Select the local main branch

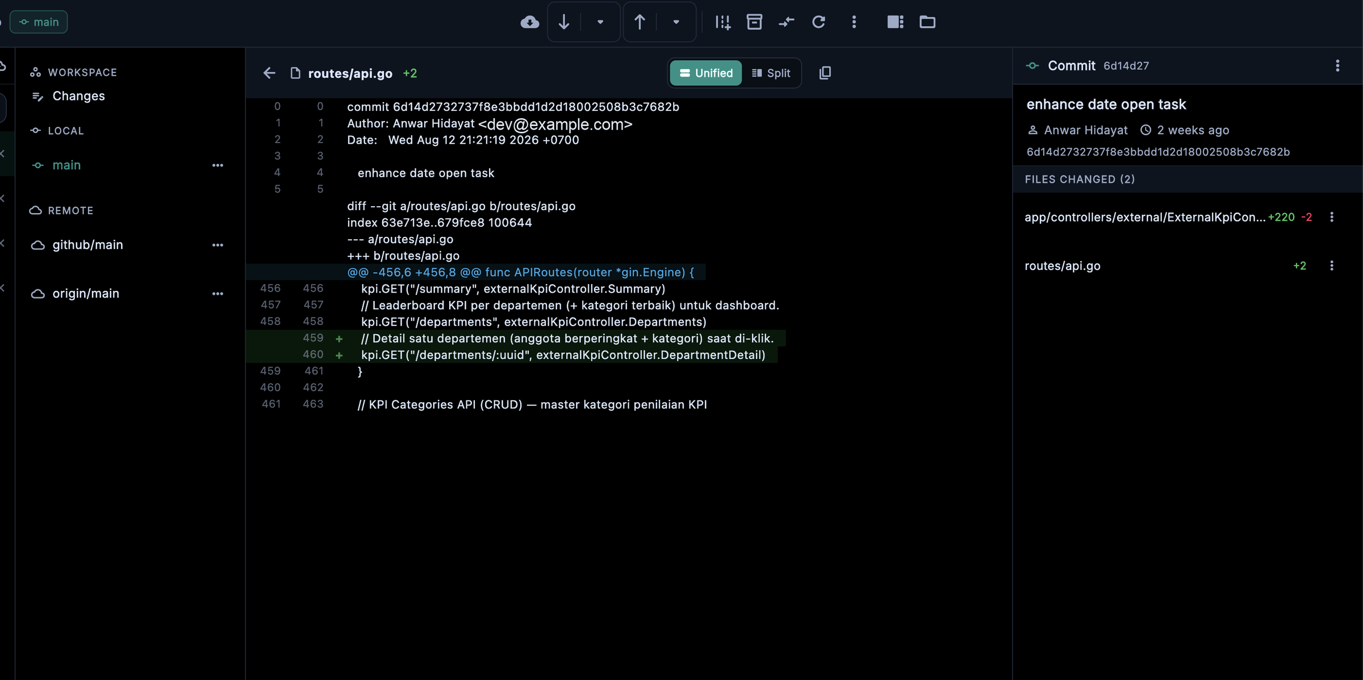coord(66,165)
